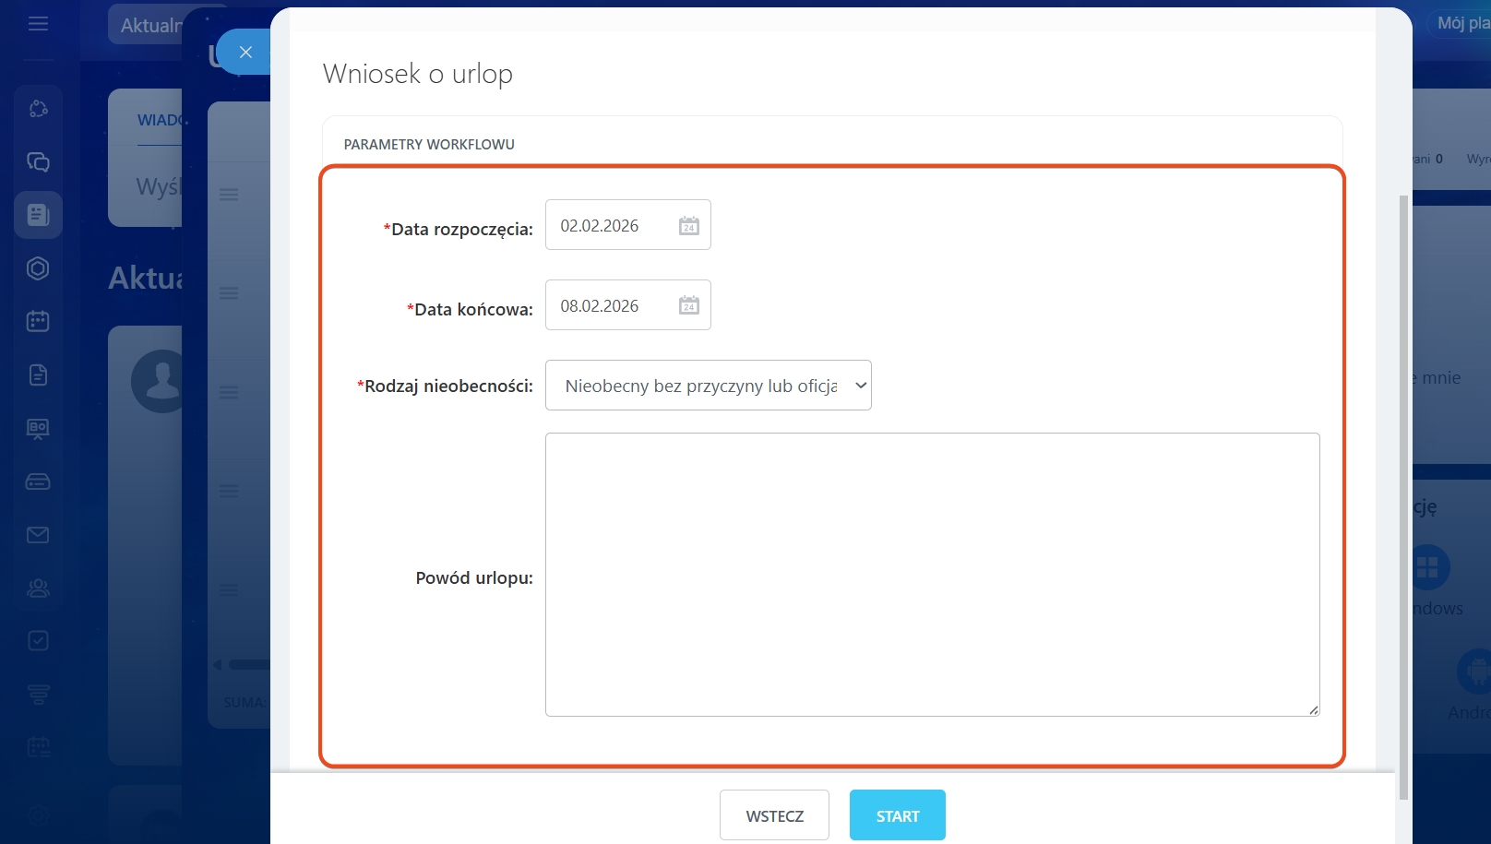Open the mail envelope icon in sidebar

click(x=38, y=535)
